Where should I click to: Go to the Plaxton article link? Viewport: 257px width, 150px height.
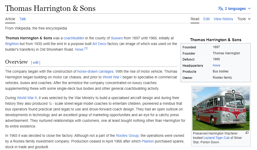(147, 141)
